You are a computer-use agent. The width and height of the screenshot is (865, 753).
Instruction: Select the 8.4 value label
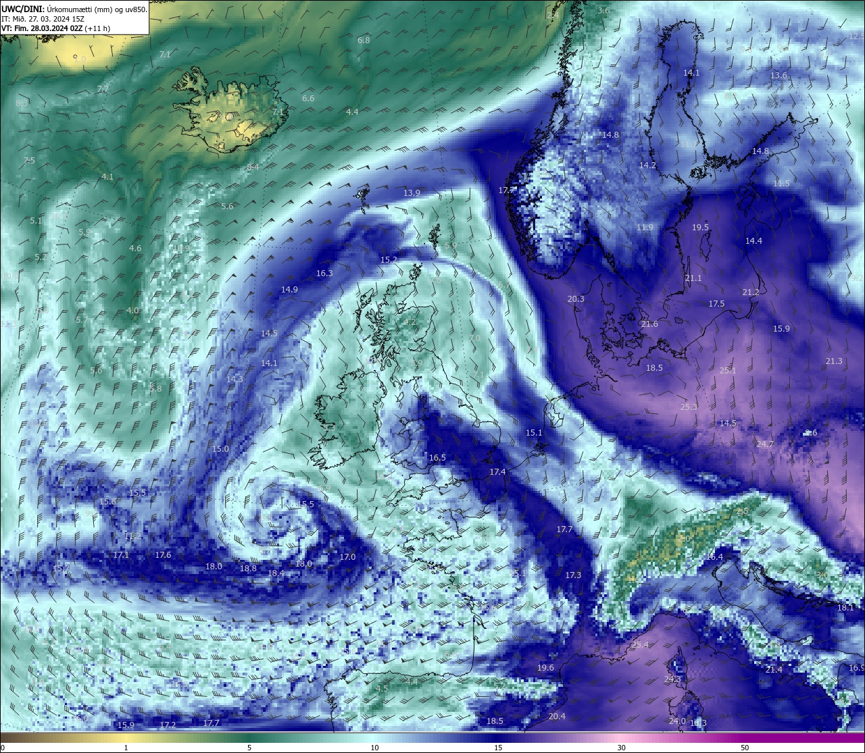coord(253,167)
